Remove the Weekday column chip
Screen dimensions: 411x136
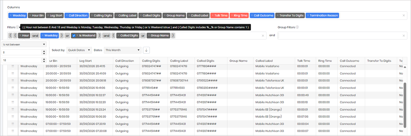point(11,15)
